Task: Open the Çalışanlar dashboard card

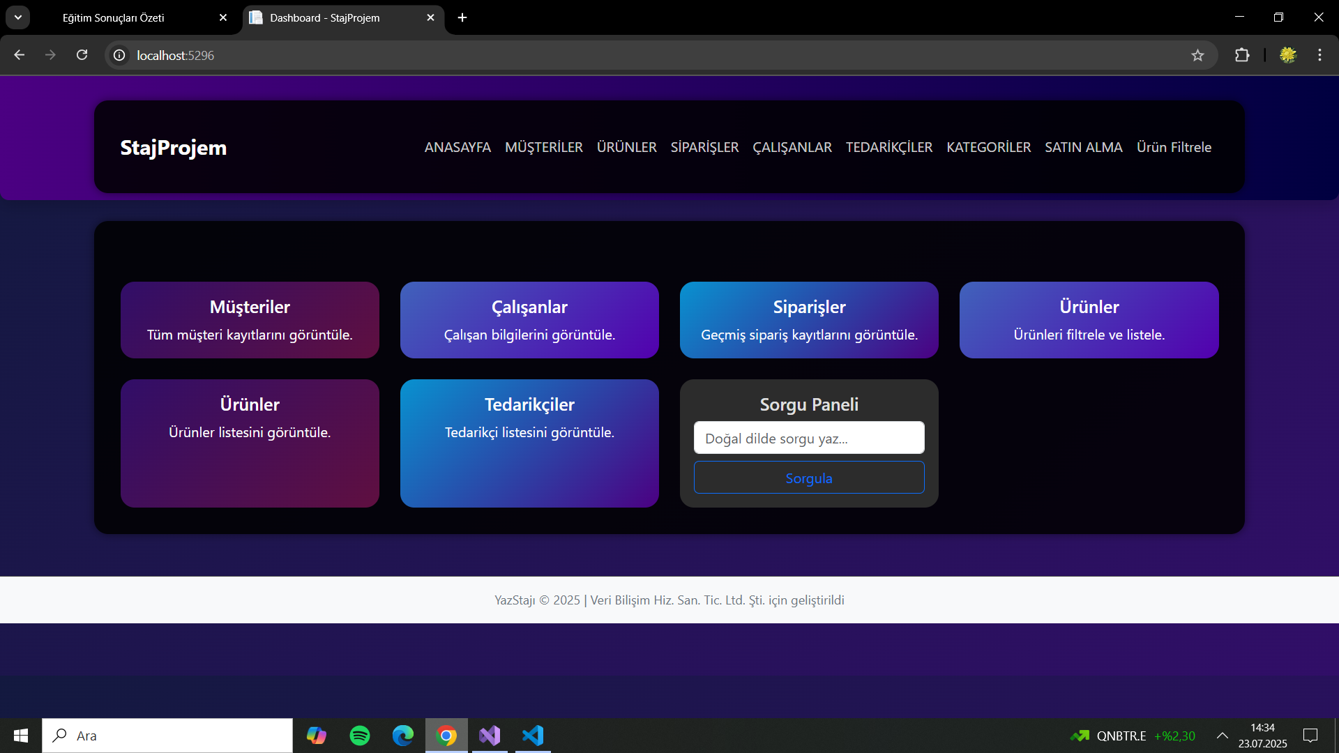Action: click(529, 320)
